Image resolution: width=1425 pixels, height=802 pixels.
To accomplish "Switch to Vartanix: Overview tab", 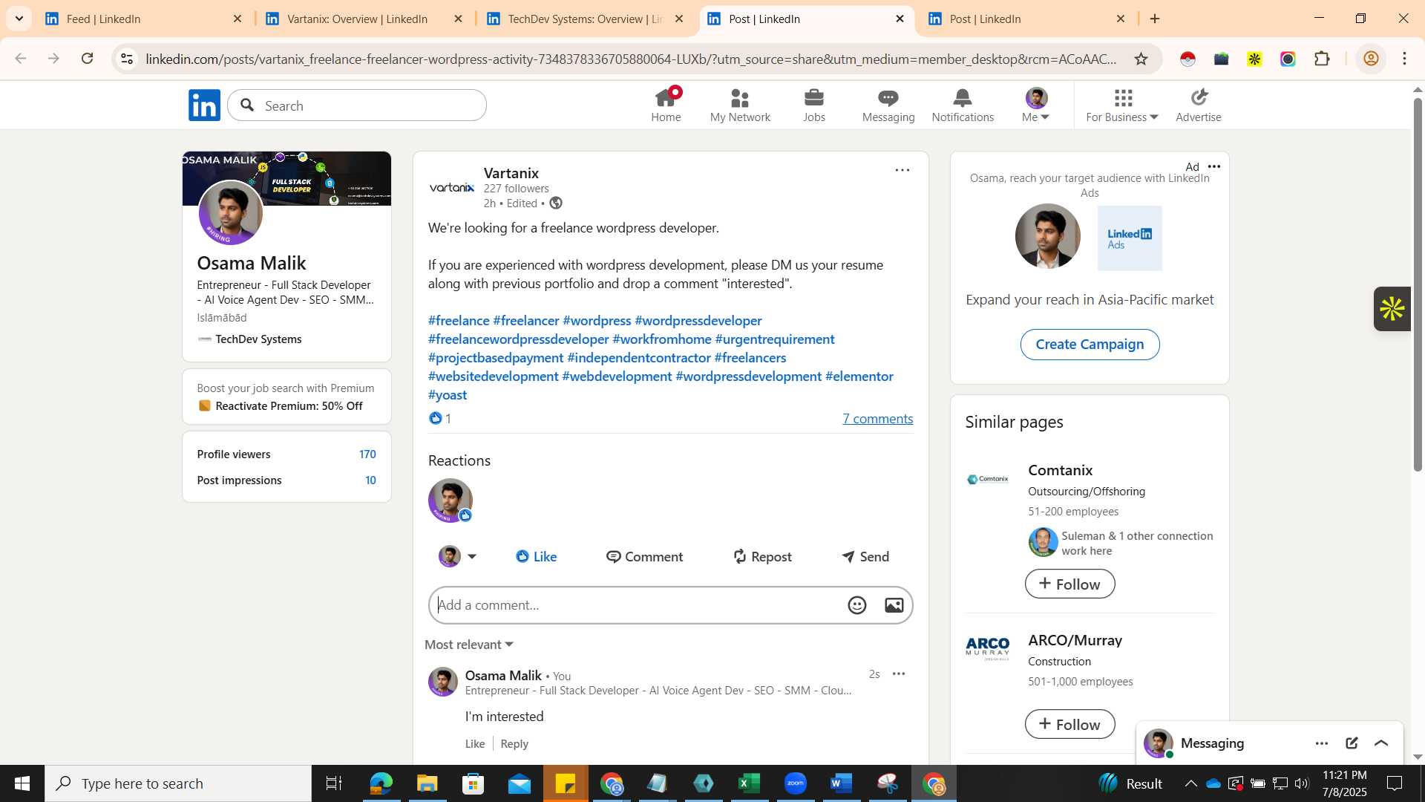I will [x=362, y=19].
